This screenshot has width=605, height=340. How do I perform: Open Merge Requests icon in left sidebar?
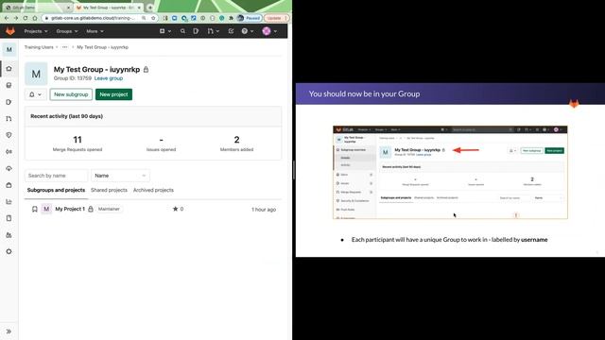pos(9,119)
